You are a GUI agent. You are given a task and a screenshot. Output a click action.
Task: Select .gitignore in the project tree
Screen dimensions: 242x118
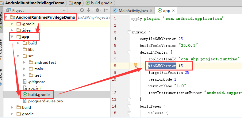point(37,82)
